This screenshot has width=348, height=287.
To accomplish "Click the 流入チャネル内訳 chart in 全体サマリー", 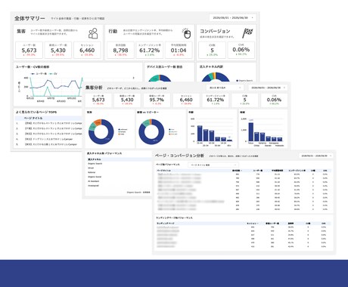I will (x=216, y=77).
